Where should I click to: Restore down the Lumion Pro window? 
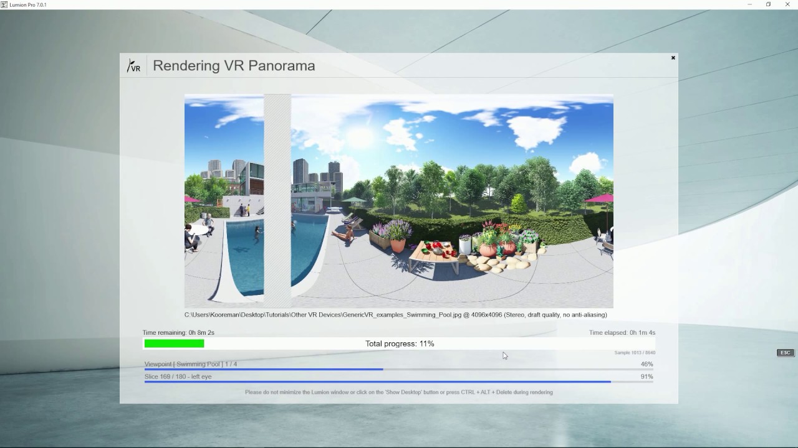click(769, 5)
